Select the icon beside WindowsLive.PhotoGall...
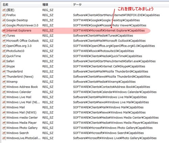Screen dimensions: 169x143 tap(4, 138)
